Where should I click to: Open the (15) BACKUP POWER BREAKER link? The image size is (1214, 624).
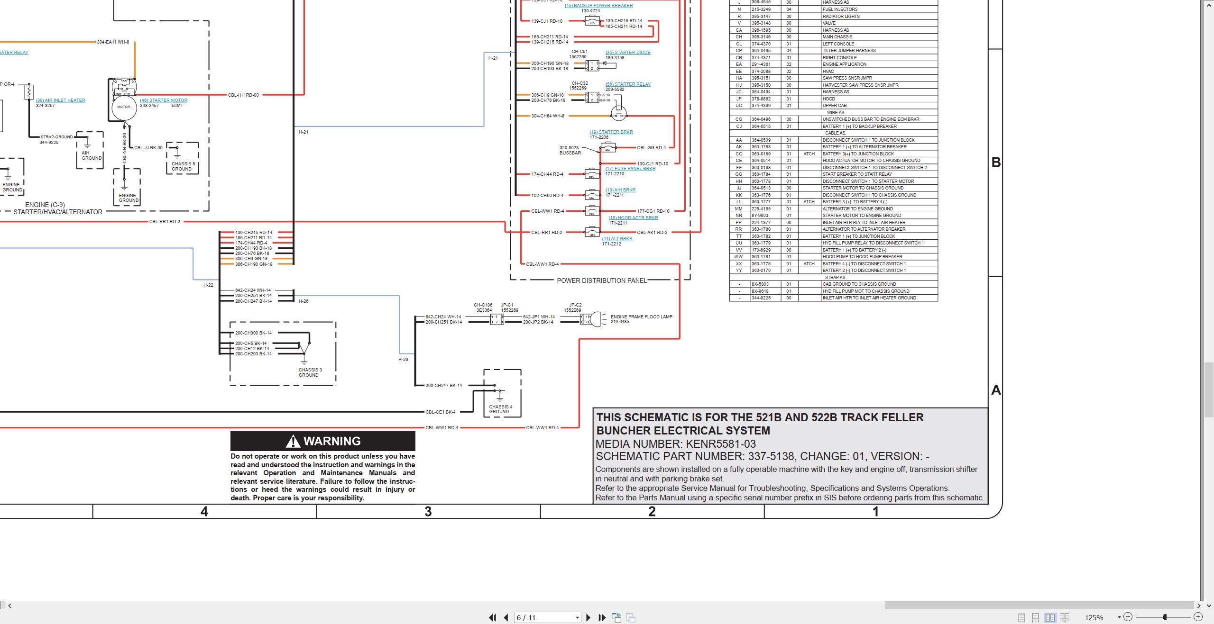click(598, 6)
